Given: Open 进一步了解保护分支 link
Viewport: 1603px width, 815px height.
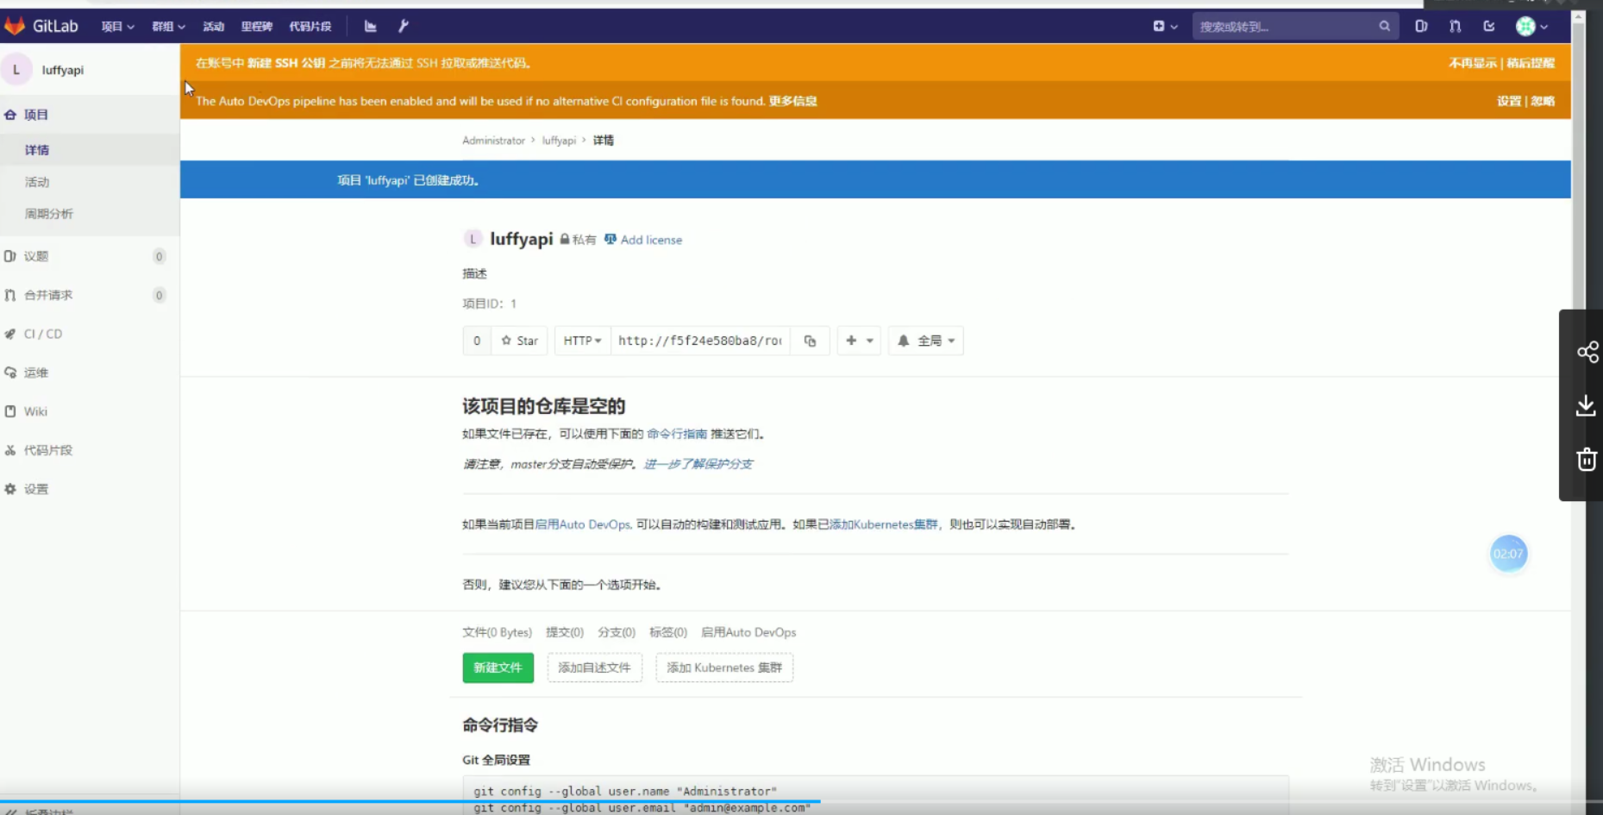Looking at the screenshot, I should coord(698,464).
